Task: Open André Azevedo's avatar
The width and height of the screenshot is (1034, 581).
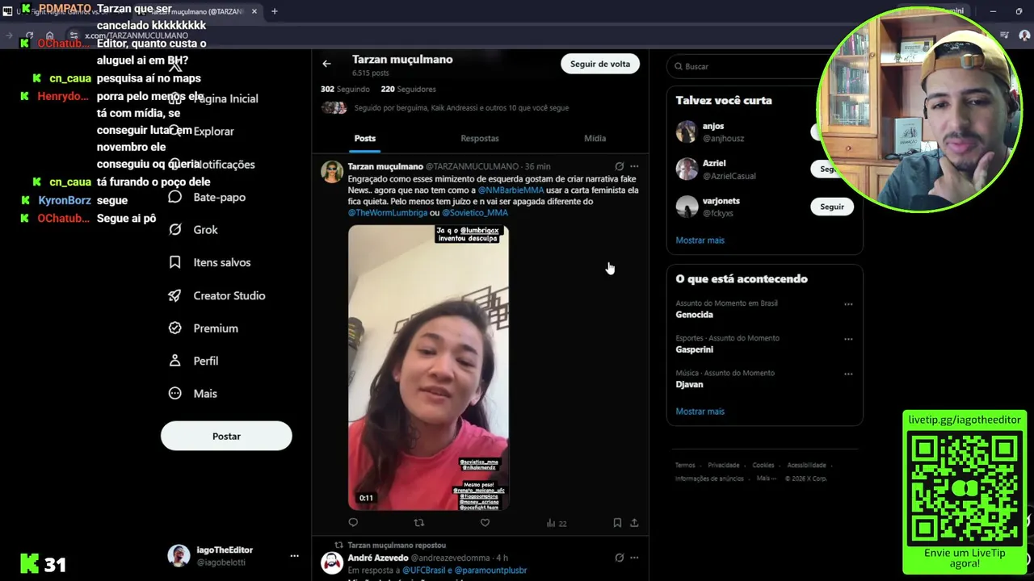Action: coord(332,562)
